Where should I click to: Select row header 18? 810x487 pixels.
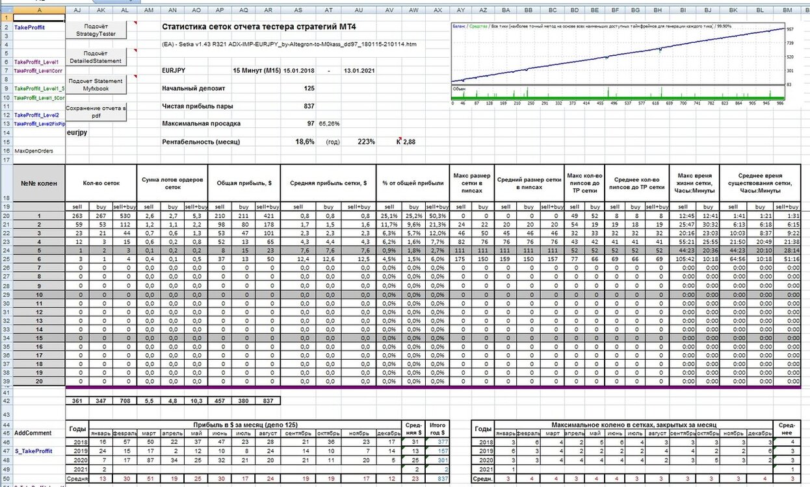[7, 184]
